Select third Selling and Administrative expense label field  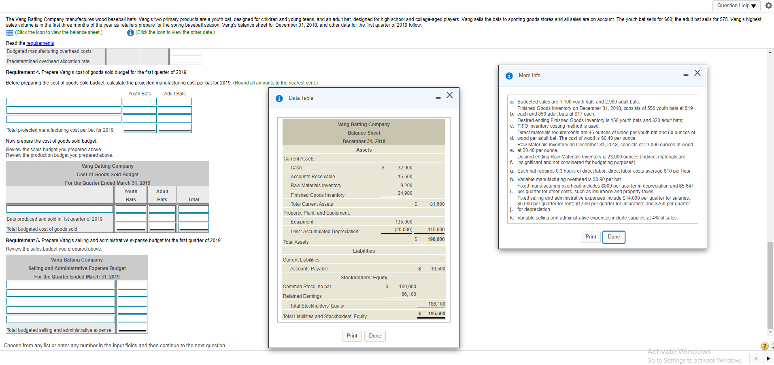point(61,302)
